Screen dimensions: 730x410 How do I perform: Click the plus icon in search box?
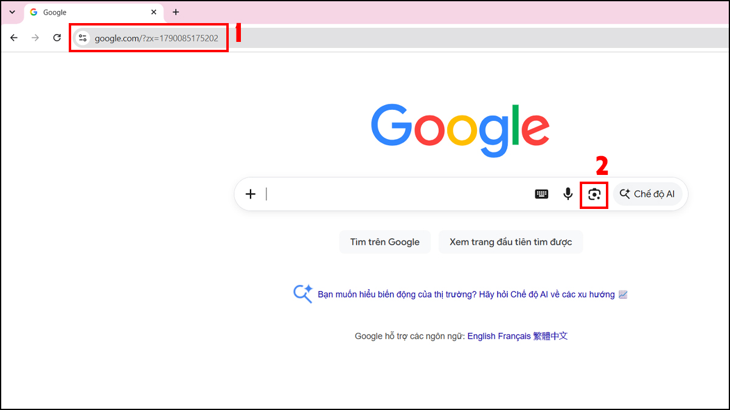click(x=251, y=194)
